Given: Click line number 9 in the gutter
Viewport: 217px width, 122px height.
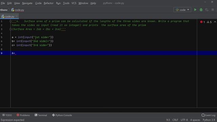Looking at the screenshot, I should click(1, 53).
